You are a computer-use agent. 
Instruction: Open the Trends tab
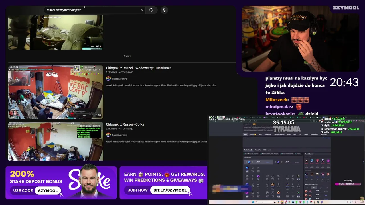(306, 134)
